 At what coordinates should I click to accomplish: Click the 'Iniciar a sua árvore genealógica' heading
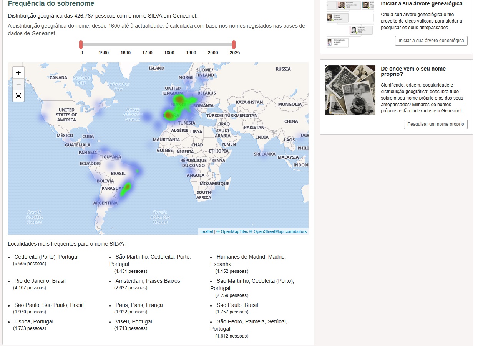422,3
